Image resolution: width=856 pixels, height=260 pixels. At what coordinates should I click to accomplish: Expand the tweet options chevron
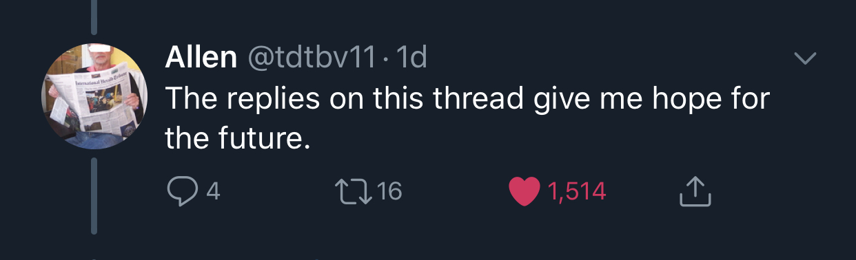(805, 58)
